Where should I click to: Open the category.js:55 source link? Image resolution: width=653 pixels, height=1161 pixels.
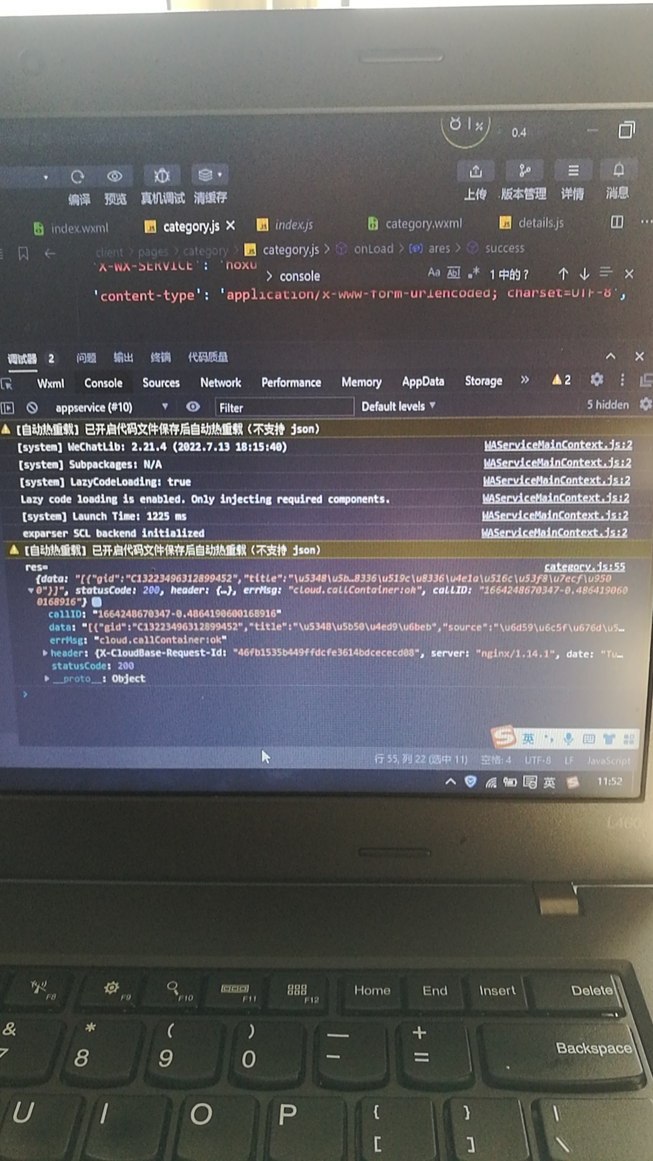[585, 567]
